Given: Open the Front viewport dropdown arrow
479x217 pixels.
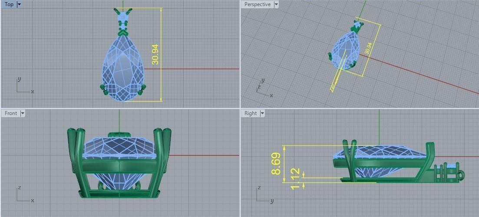Looking at the screenshot, I should pyautogui.click(x=22, y=113).
